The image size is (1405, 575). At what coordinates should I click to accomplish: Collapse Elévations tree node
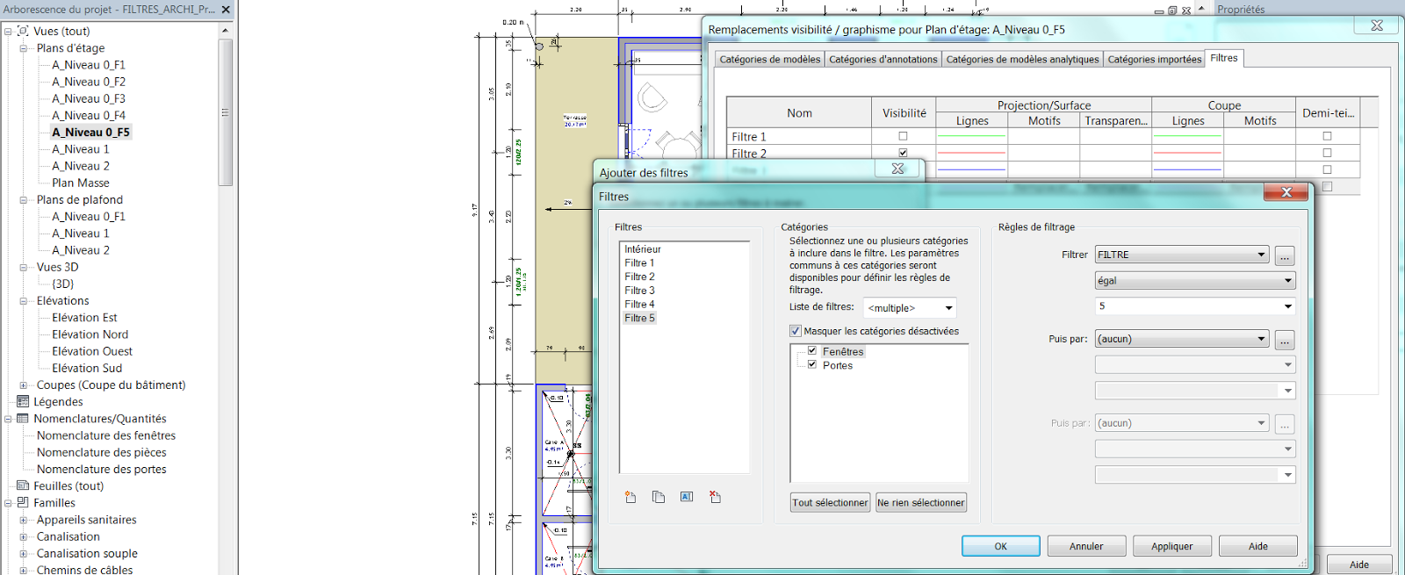24,301
